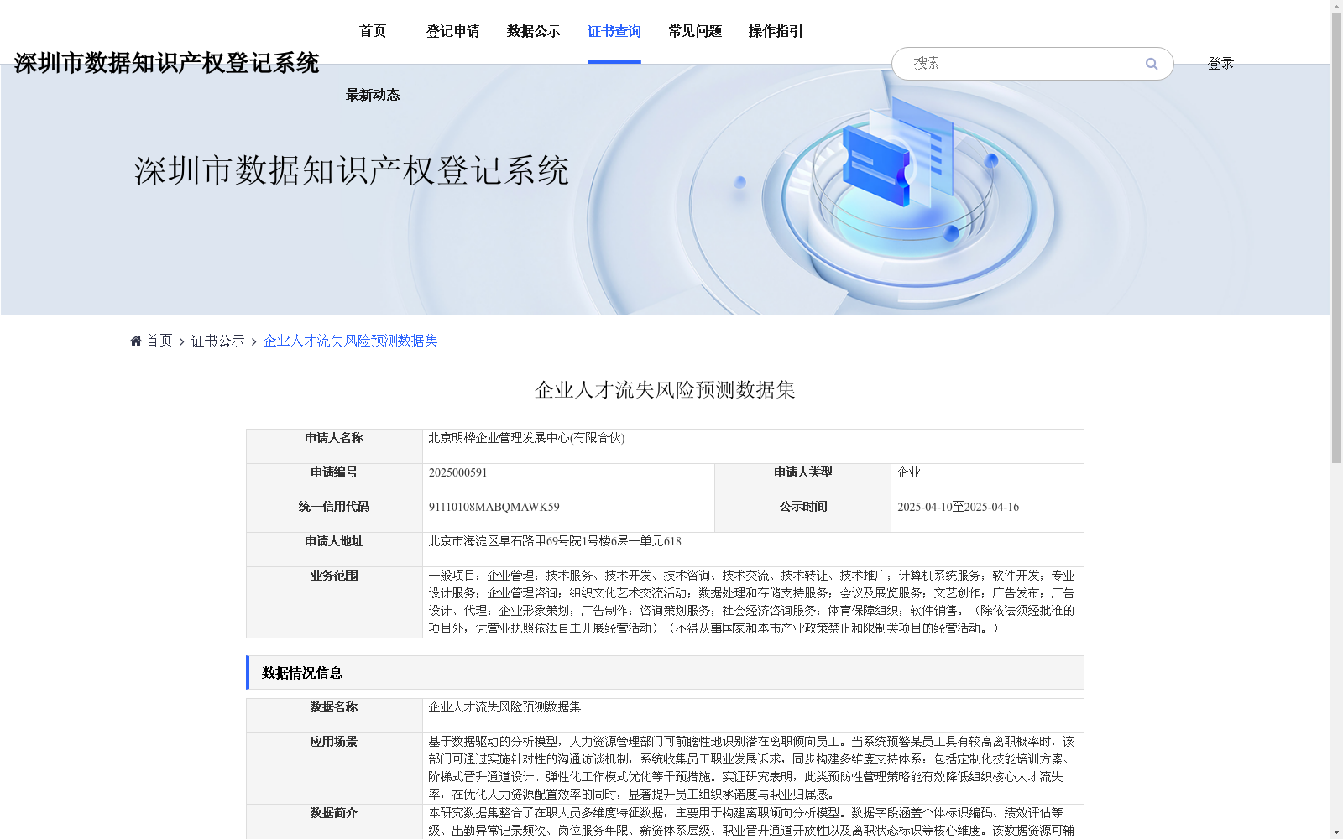Click 首页 breadcrumb link
Viewport: 1343px width, 839px height.
[x=159, y=341]
